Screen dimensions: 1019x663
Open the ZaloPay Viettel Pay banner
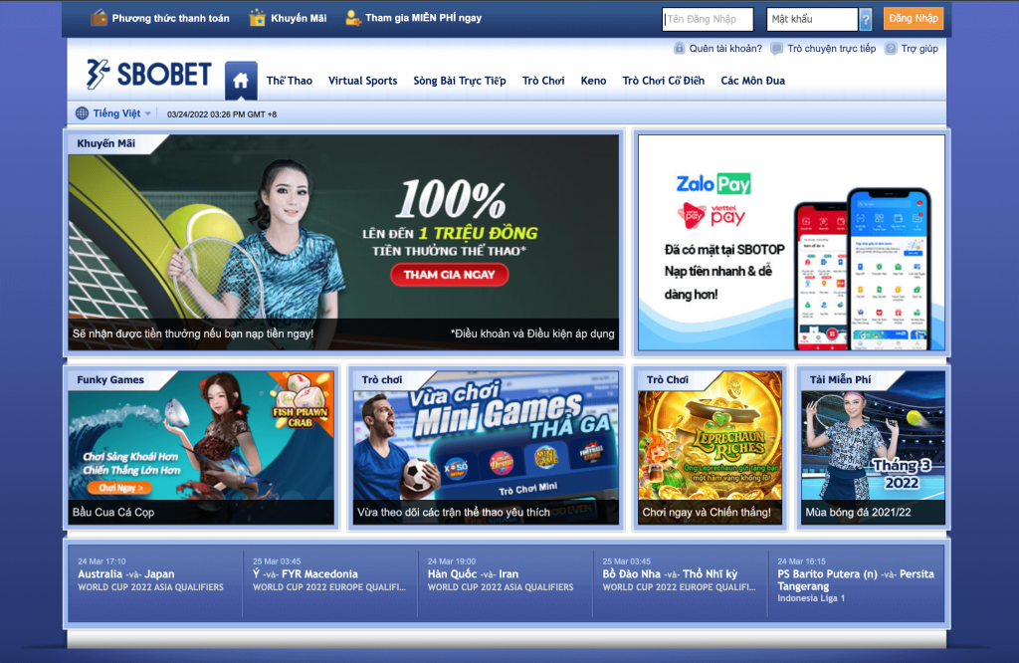click(x=791, y=243)
